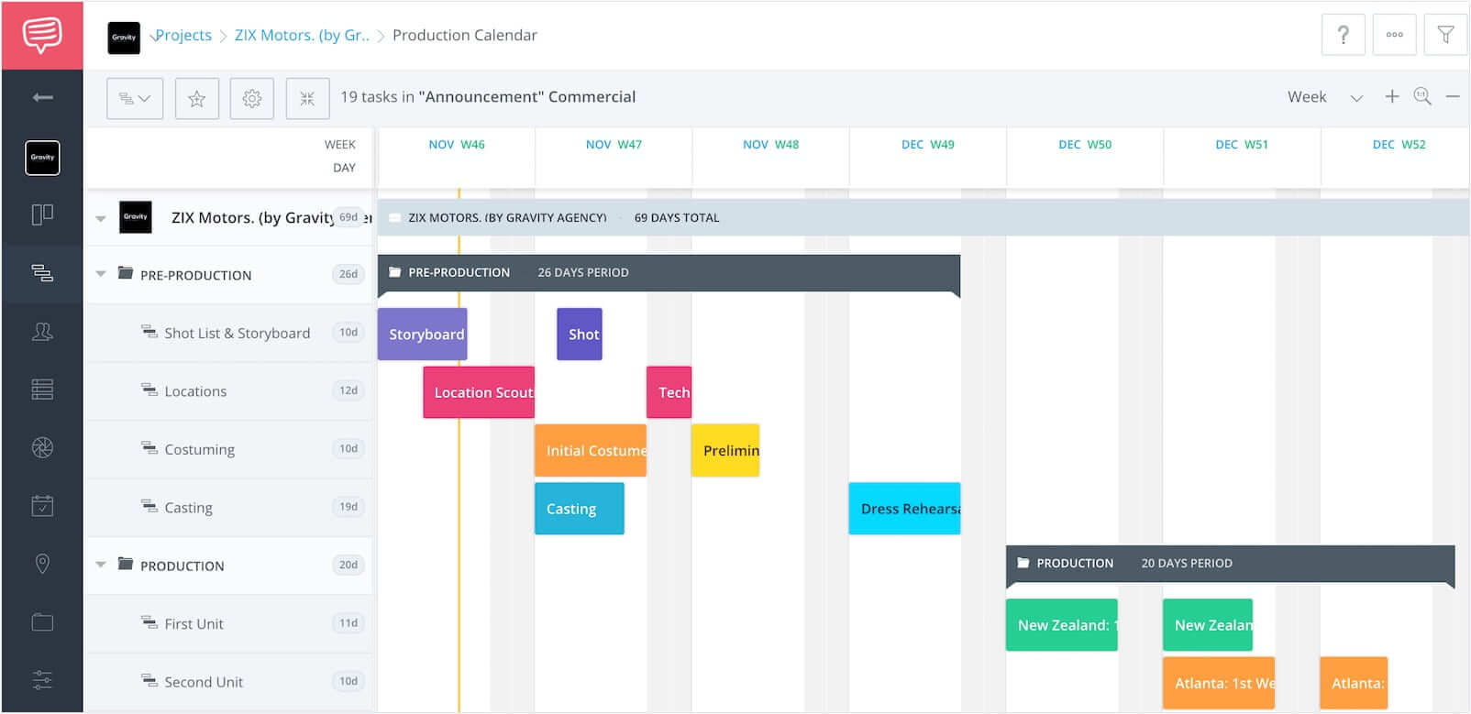Open the files folder icon in the sidebar

pyautogui.click(x=42, y=622)
